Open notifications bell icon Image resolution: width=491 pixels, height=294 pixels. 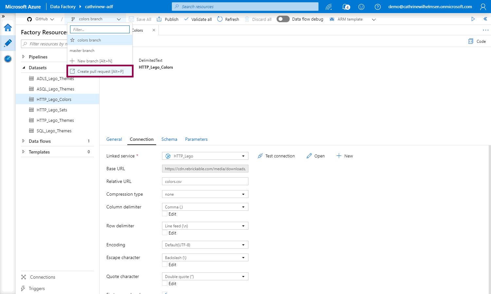[345, 7]
